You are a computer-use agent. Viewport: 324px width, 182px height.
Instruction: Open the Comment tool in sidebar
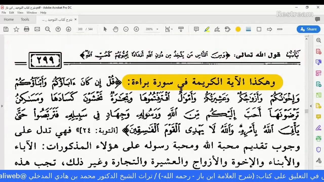pos(318,117)
